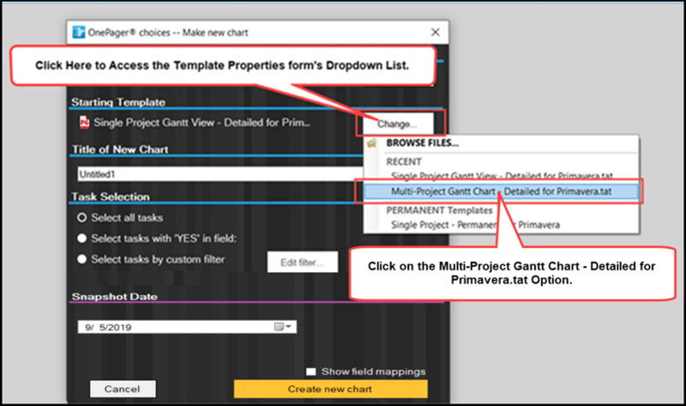Click the Cancel button

(123, 389)
